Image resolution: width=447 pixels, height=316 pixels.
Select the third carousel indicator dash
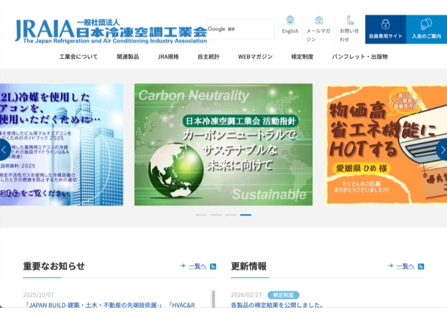click(231, 215)
